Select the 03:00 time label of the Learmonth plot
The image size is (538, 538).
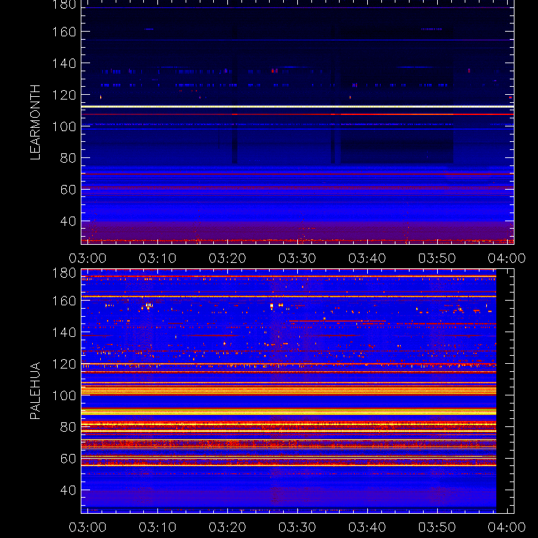tap(87, 258)
